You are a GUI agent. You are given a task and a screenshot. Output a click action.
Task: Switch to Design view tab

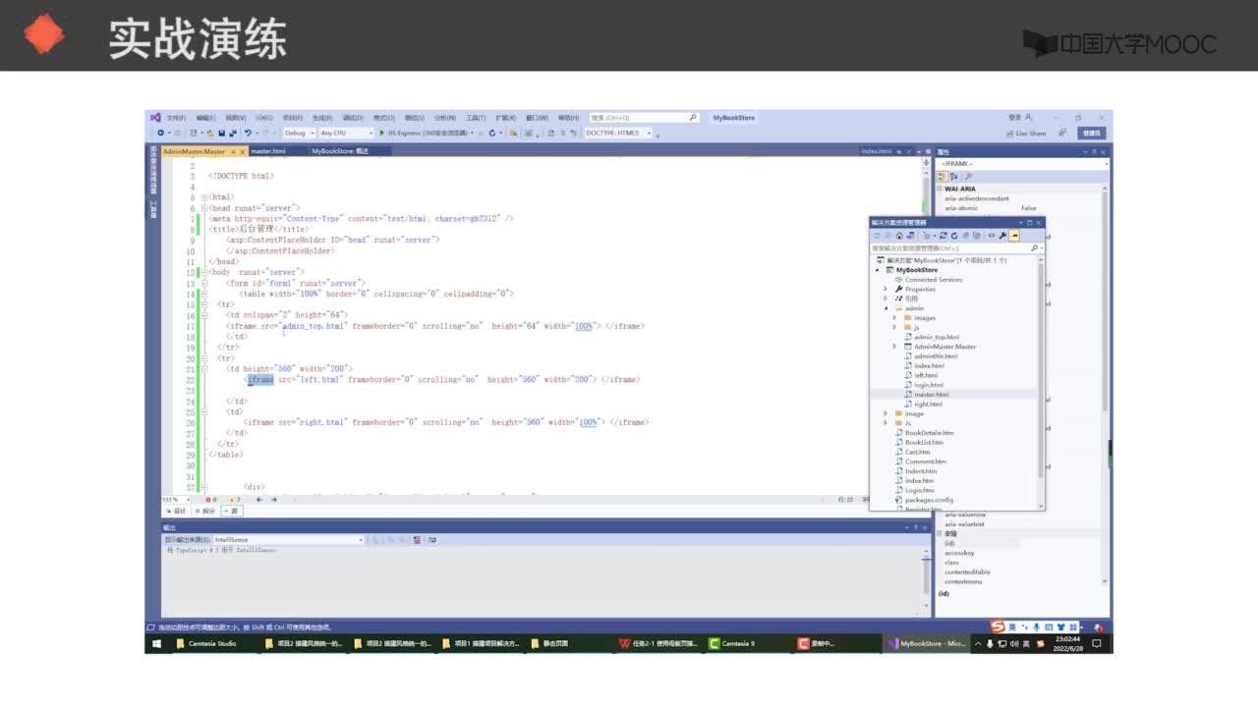coord(175,511)
